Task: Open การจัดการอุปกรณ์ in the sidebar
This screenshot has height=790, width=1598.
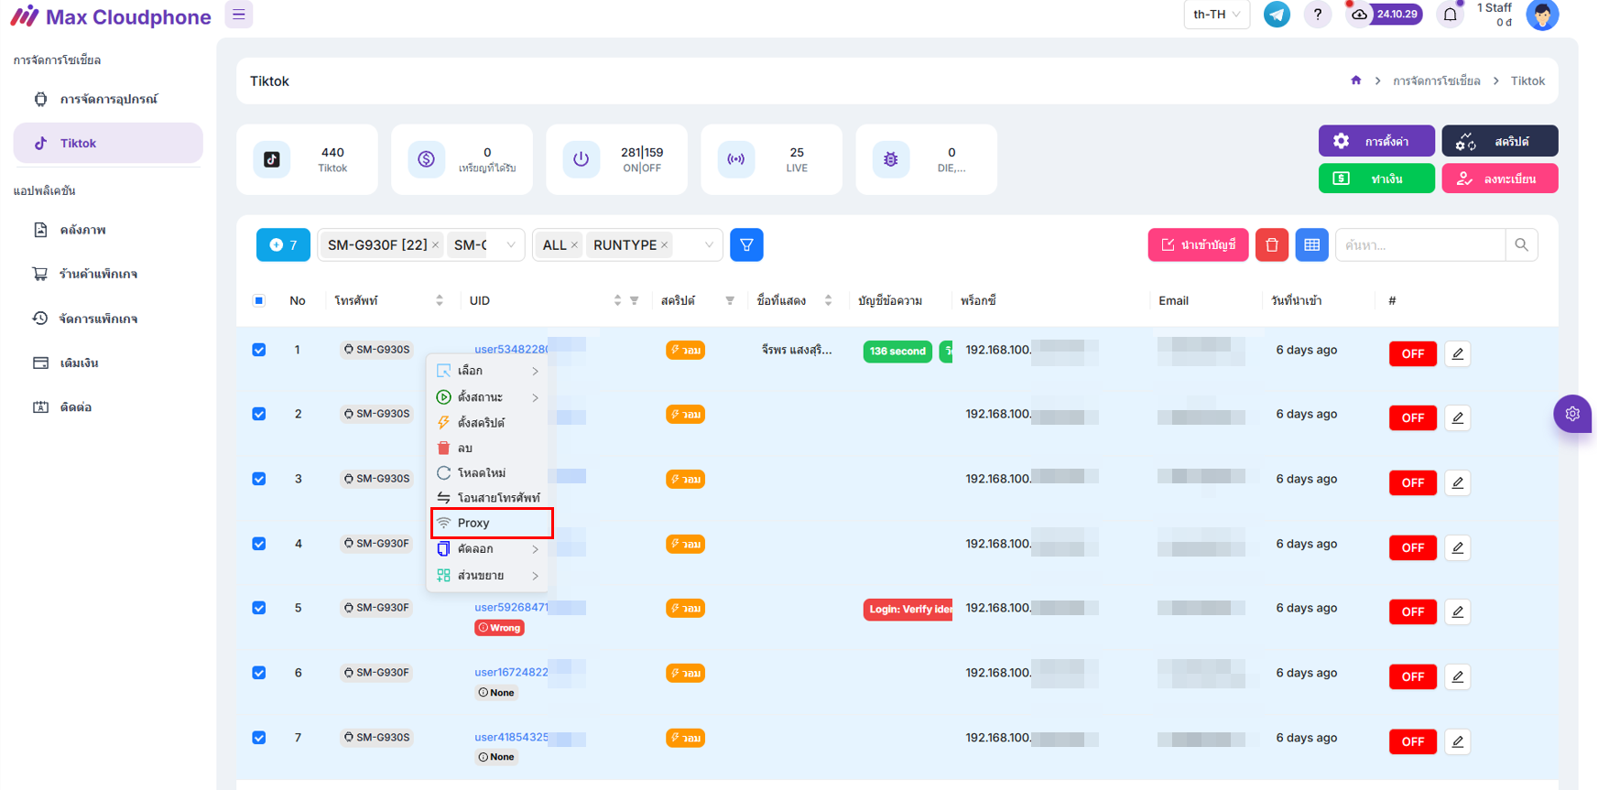Action: point(108,99)
